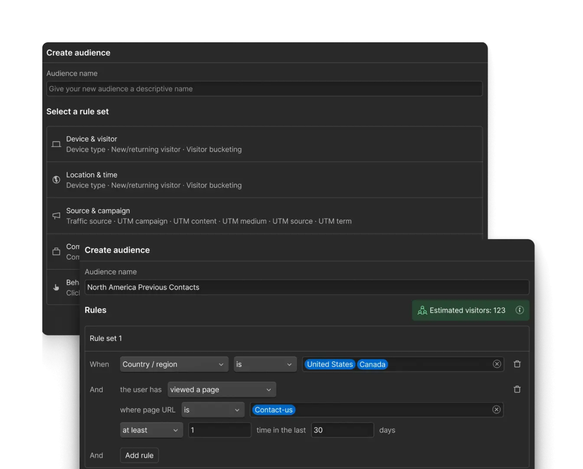Click the 'where page URL' label
The width and height of the screenshot is (583, 469).
point(148,410)
